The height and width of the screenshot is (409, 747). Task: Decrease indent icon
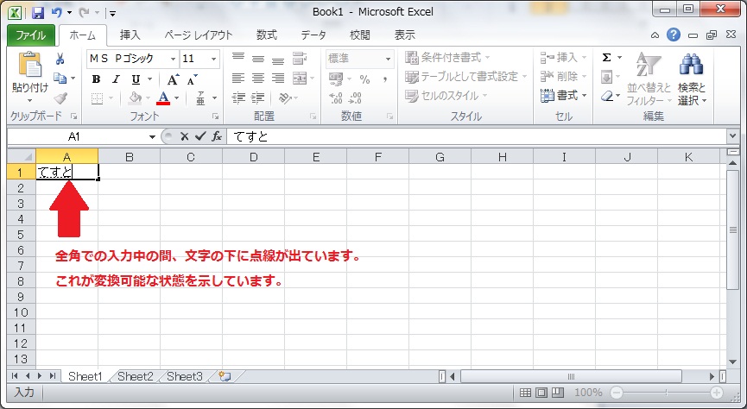coord(238,98)
